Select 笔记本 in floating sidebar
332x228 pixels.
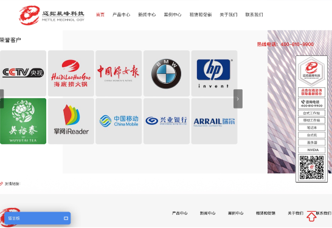[x=311, y=128]
